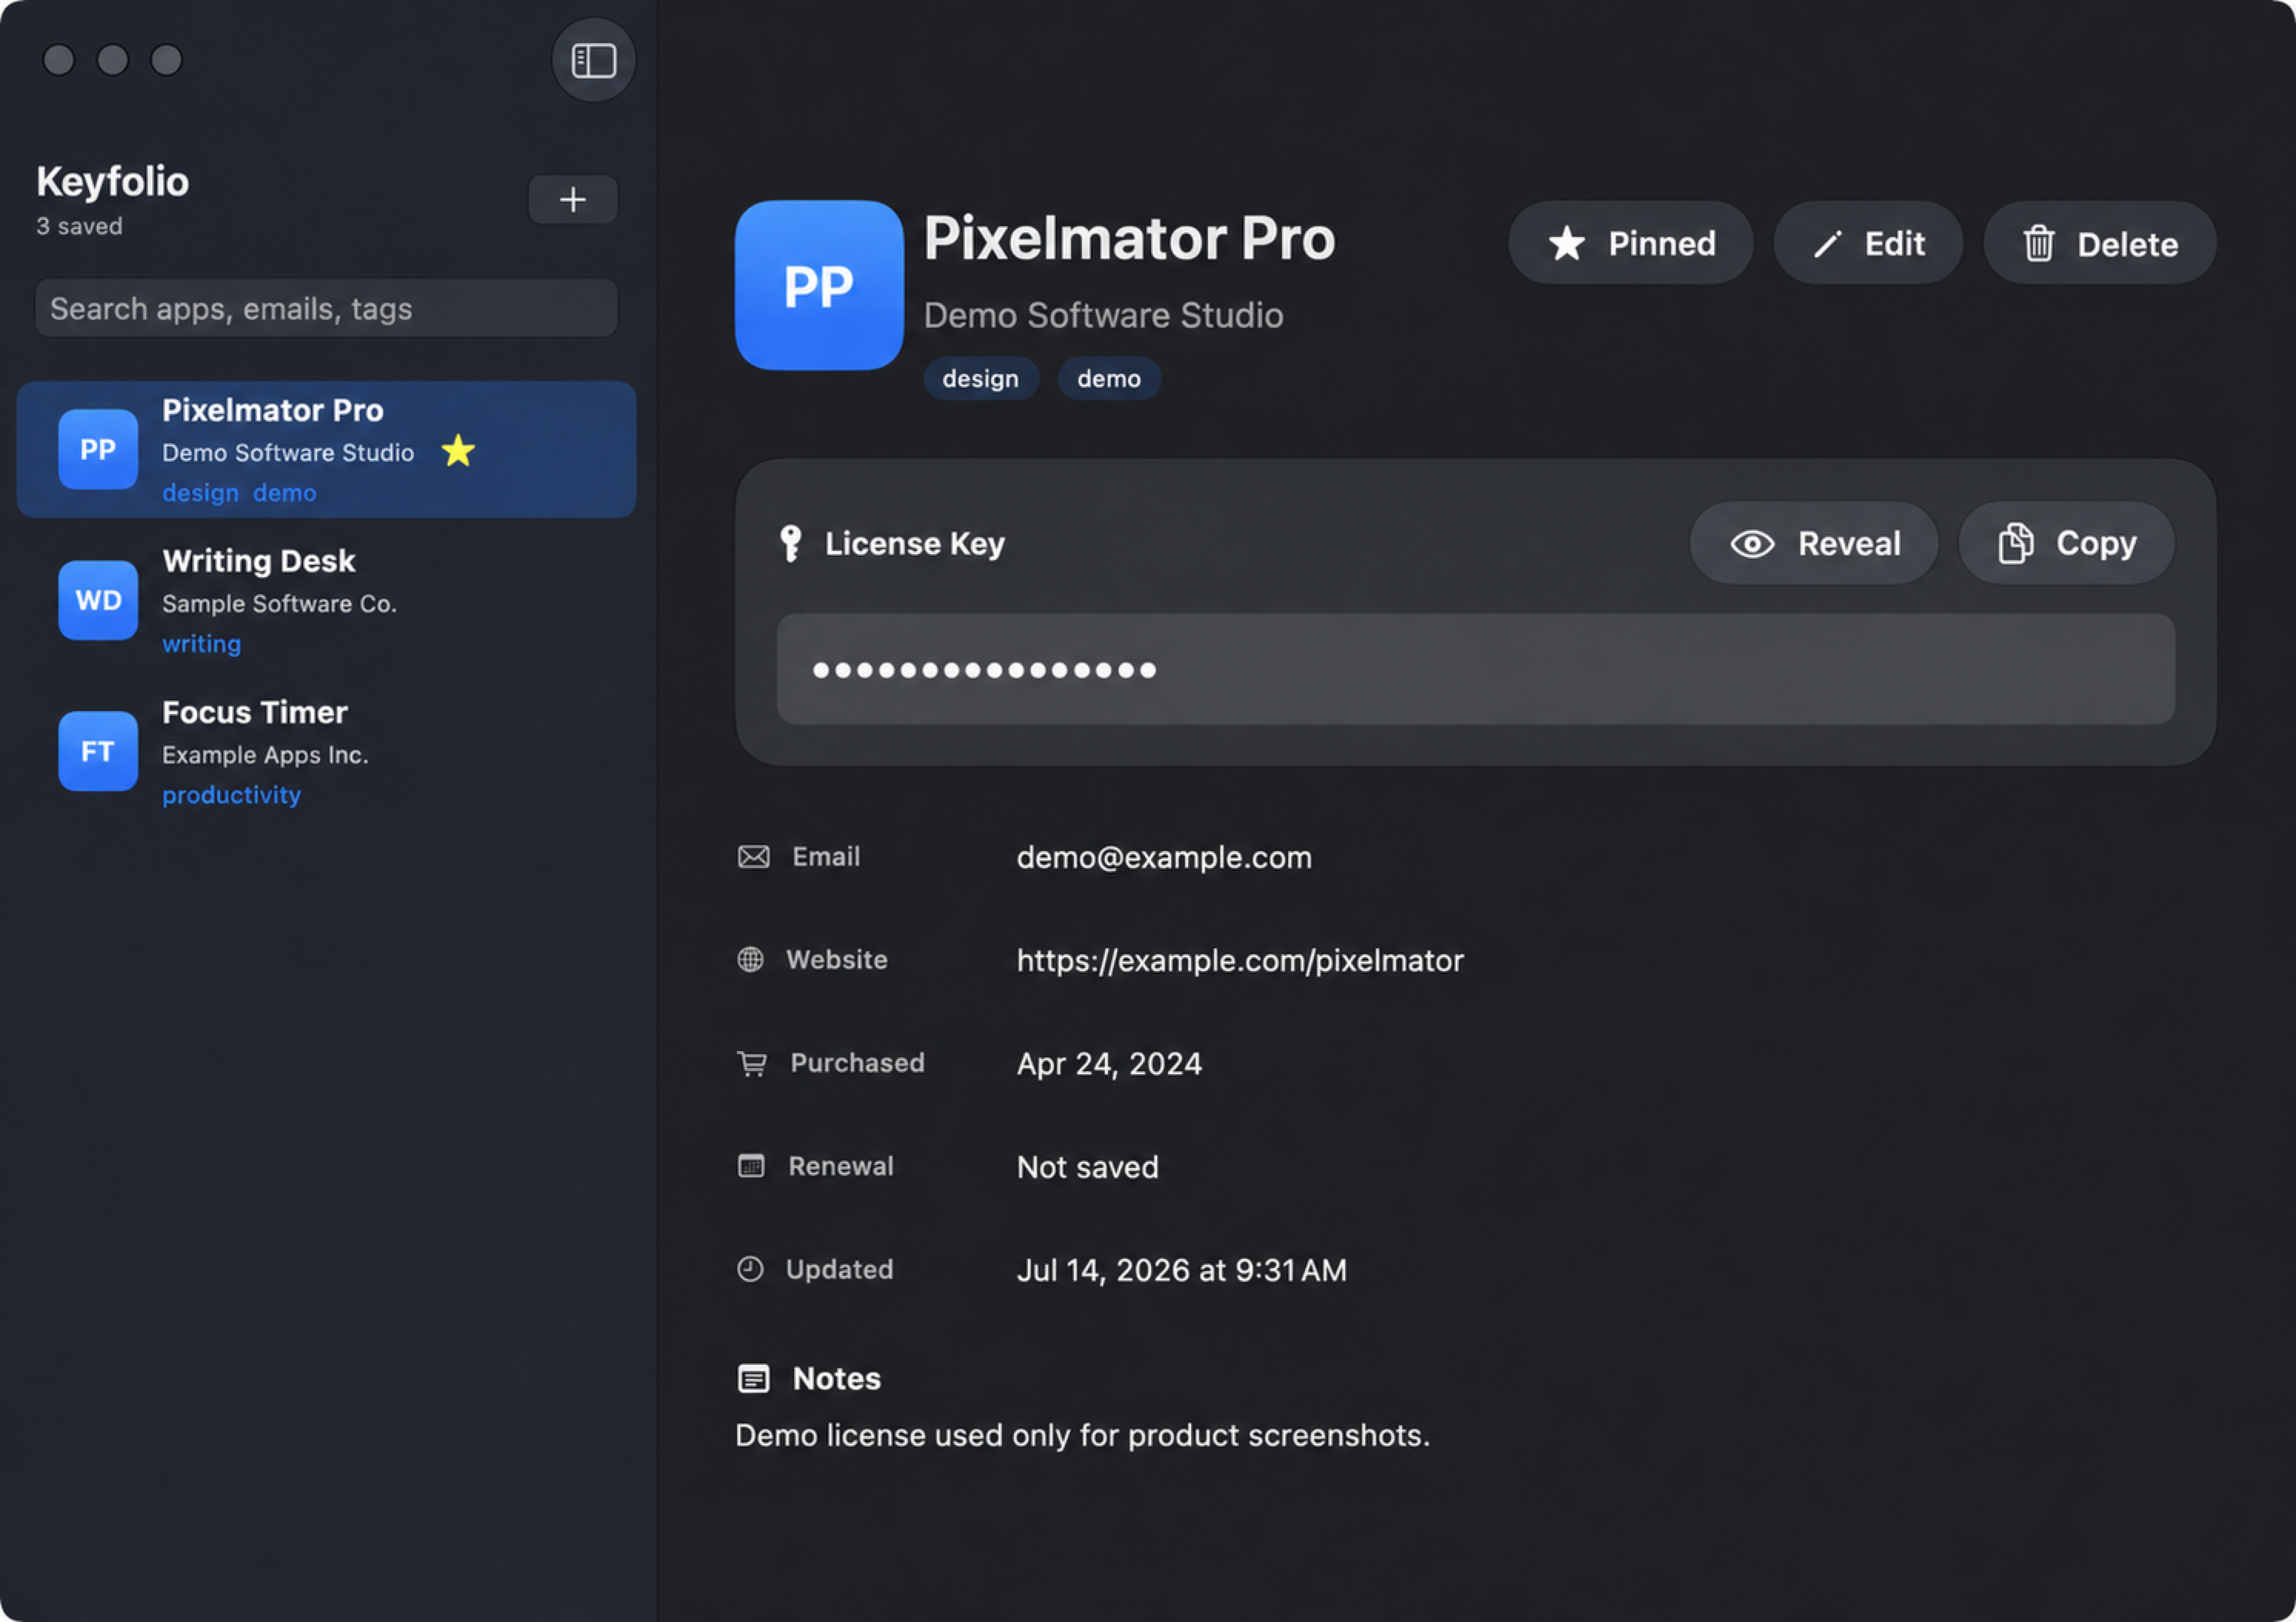
Task: Click demo@example.com email value
Action: pos(1164,857)
